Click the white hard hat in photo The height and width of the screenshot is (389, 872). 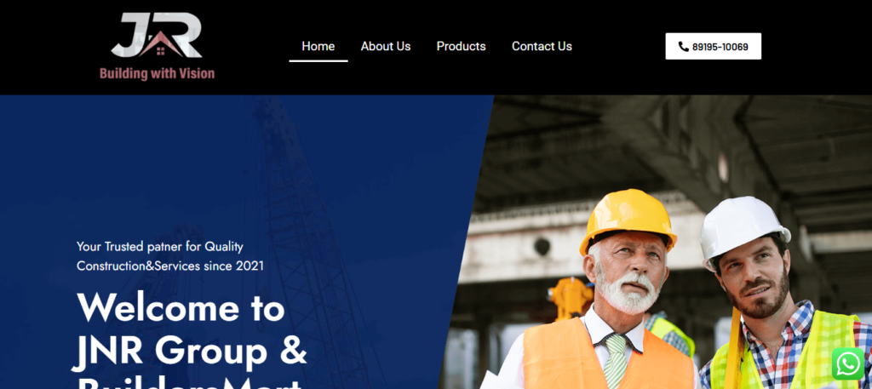tap(743, 229)
